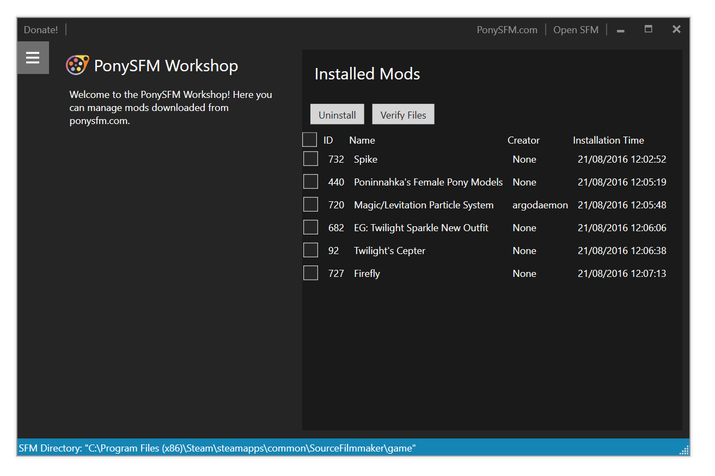The height and width of the screenshot is (476, 715).
Task: Check Poninnahka's Female Pony Models checkbox
Action: tap(310, 182)
